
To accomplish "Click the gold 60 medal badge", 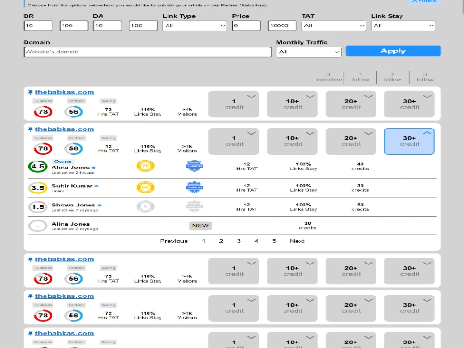I will pyautogui.click(x=145, y=187).
